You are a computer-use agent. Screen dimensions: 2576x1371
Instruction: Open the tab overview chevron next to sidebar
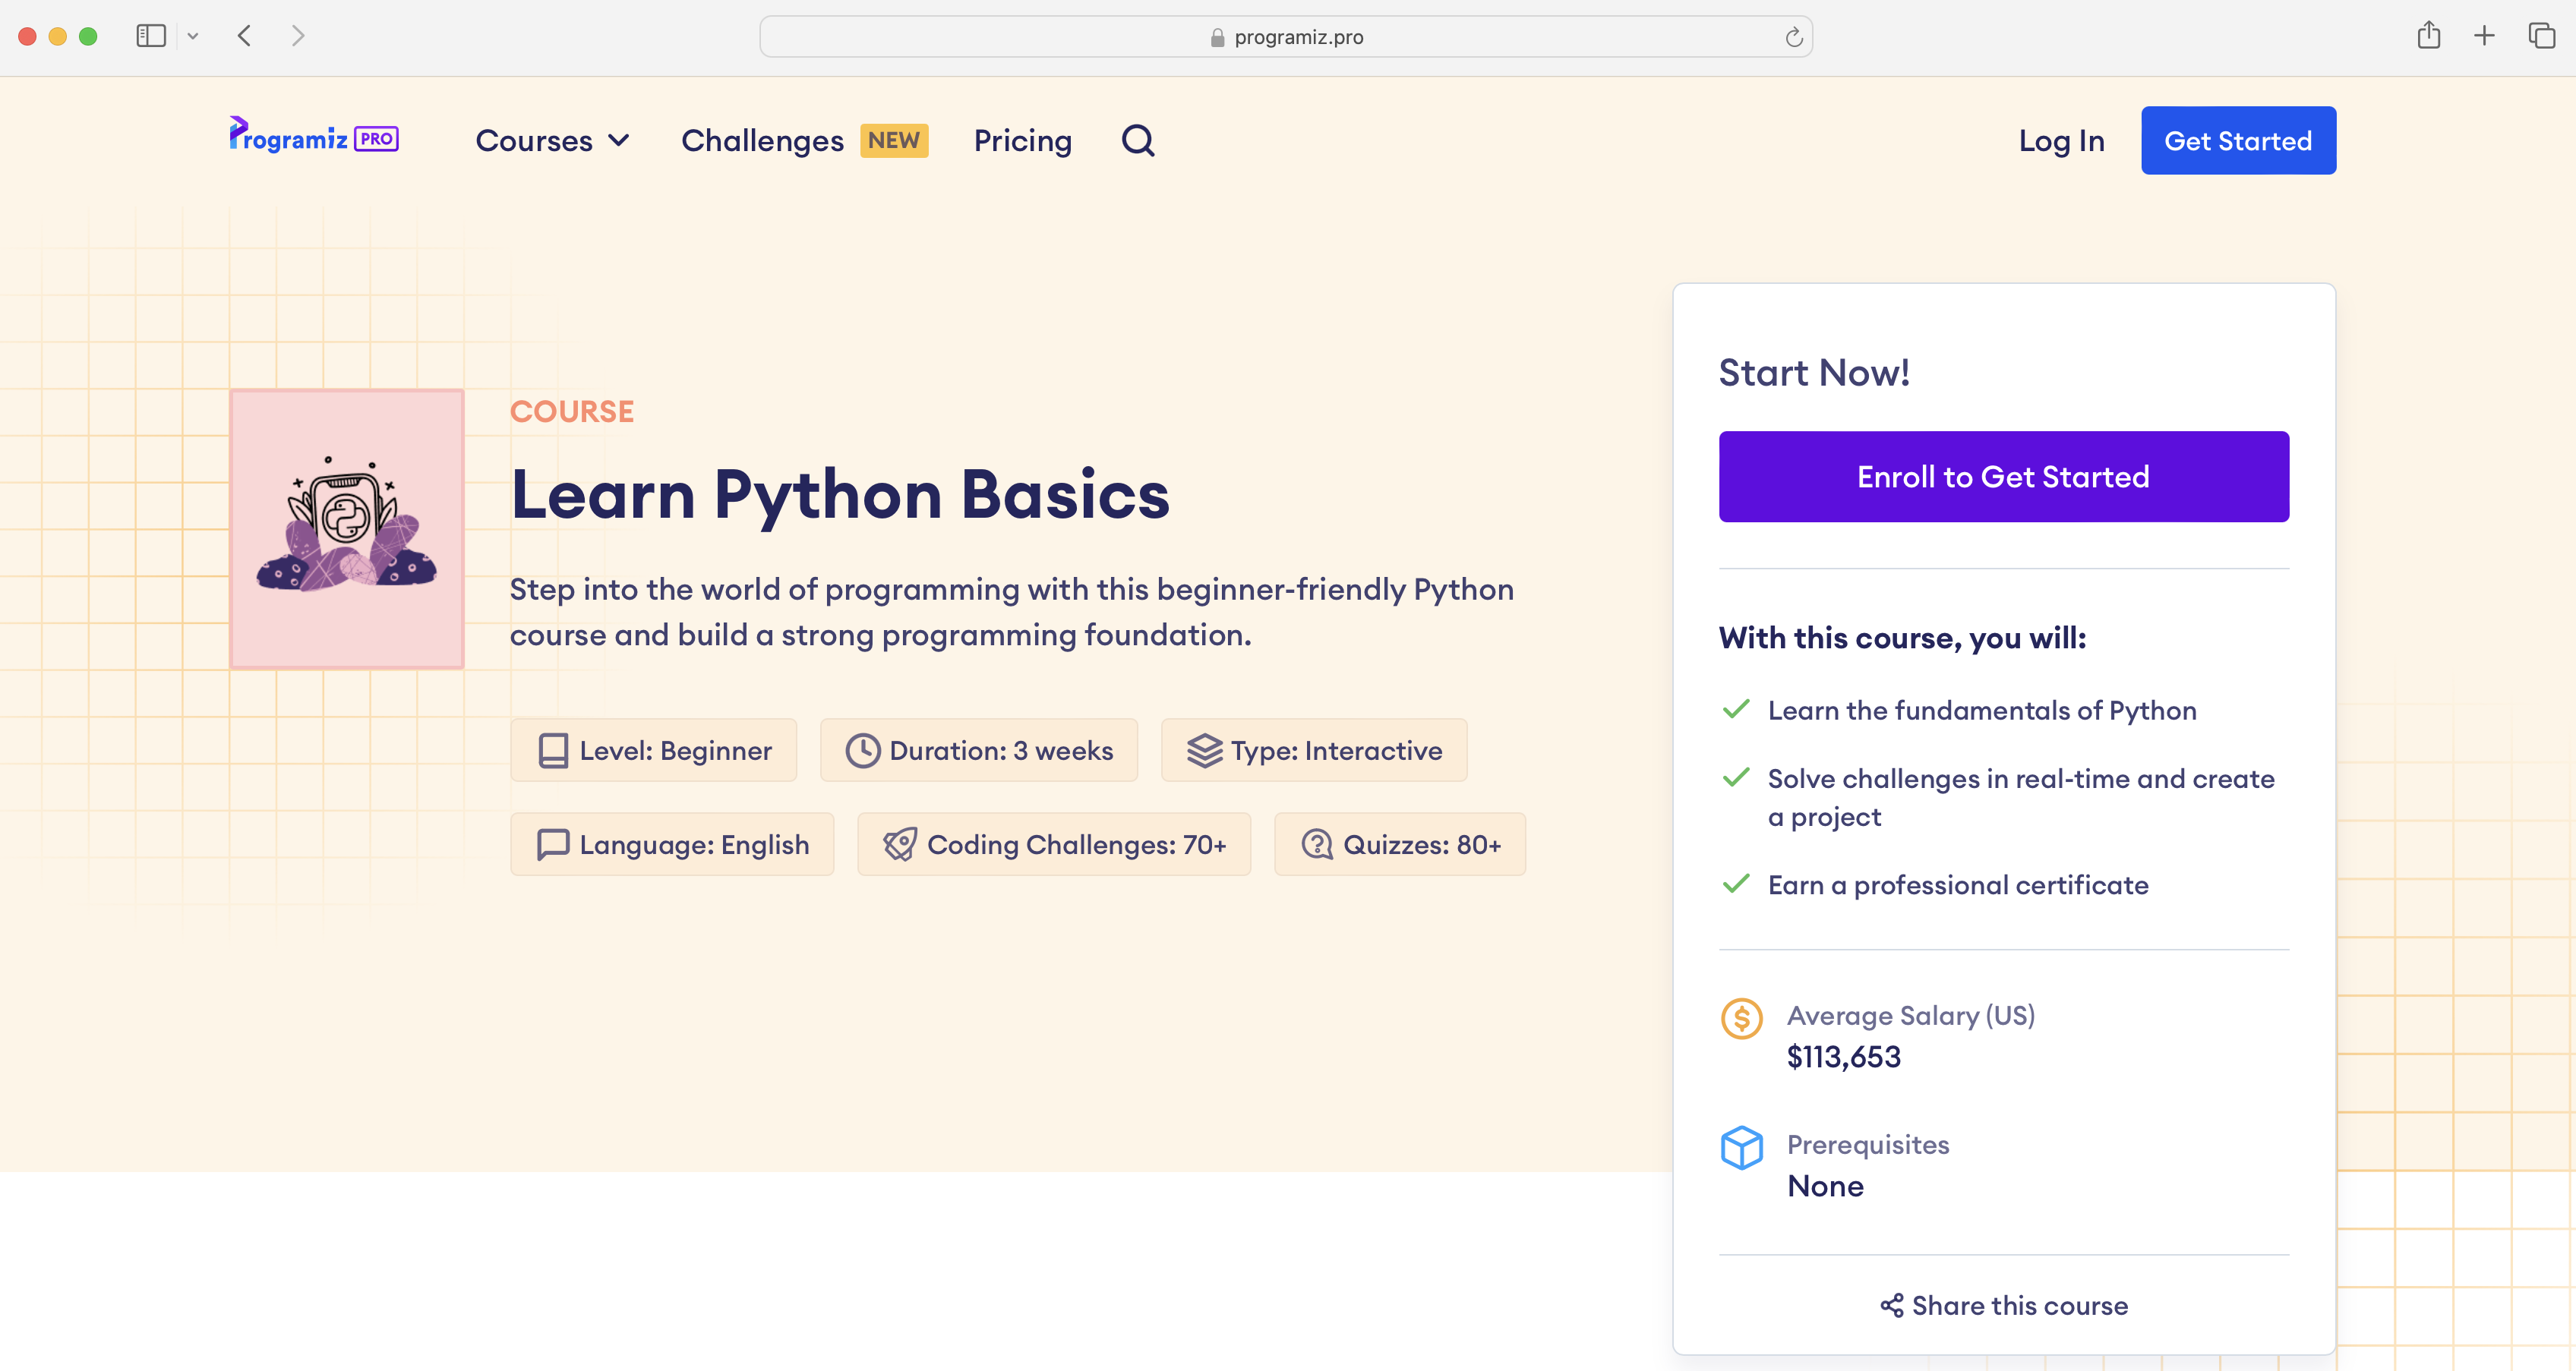coord(194,36)
